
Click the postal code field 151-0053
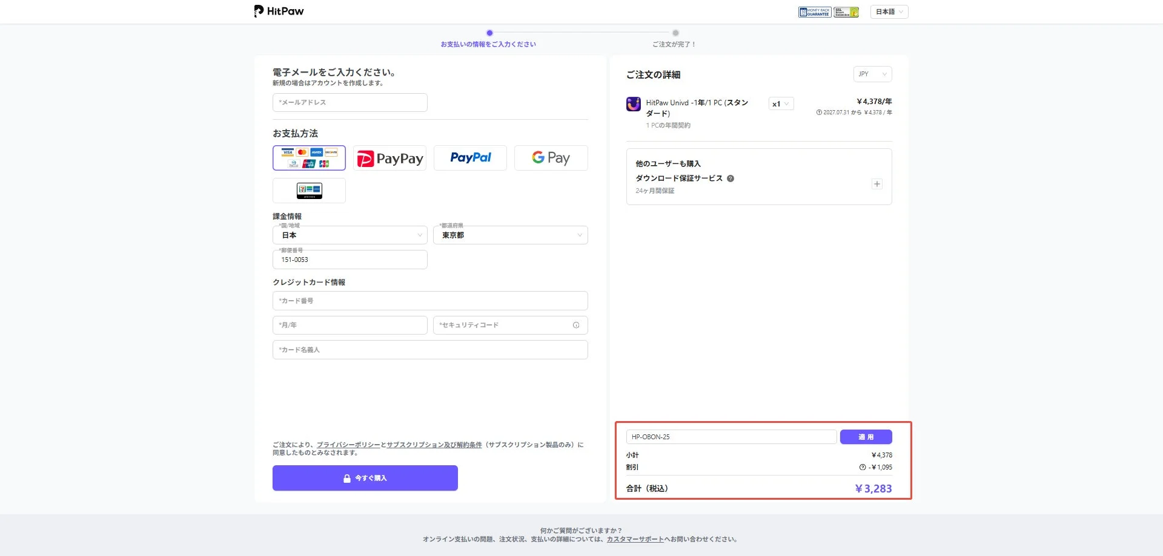click(350, 260)
